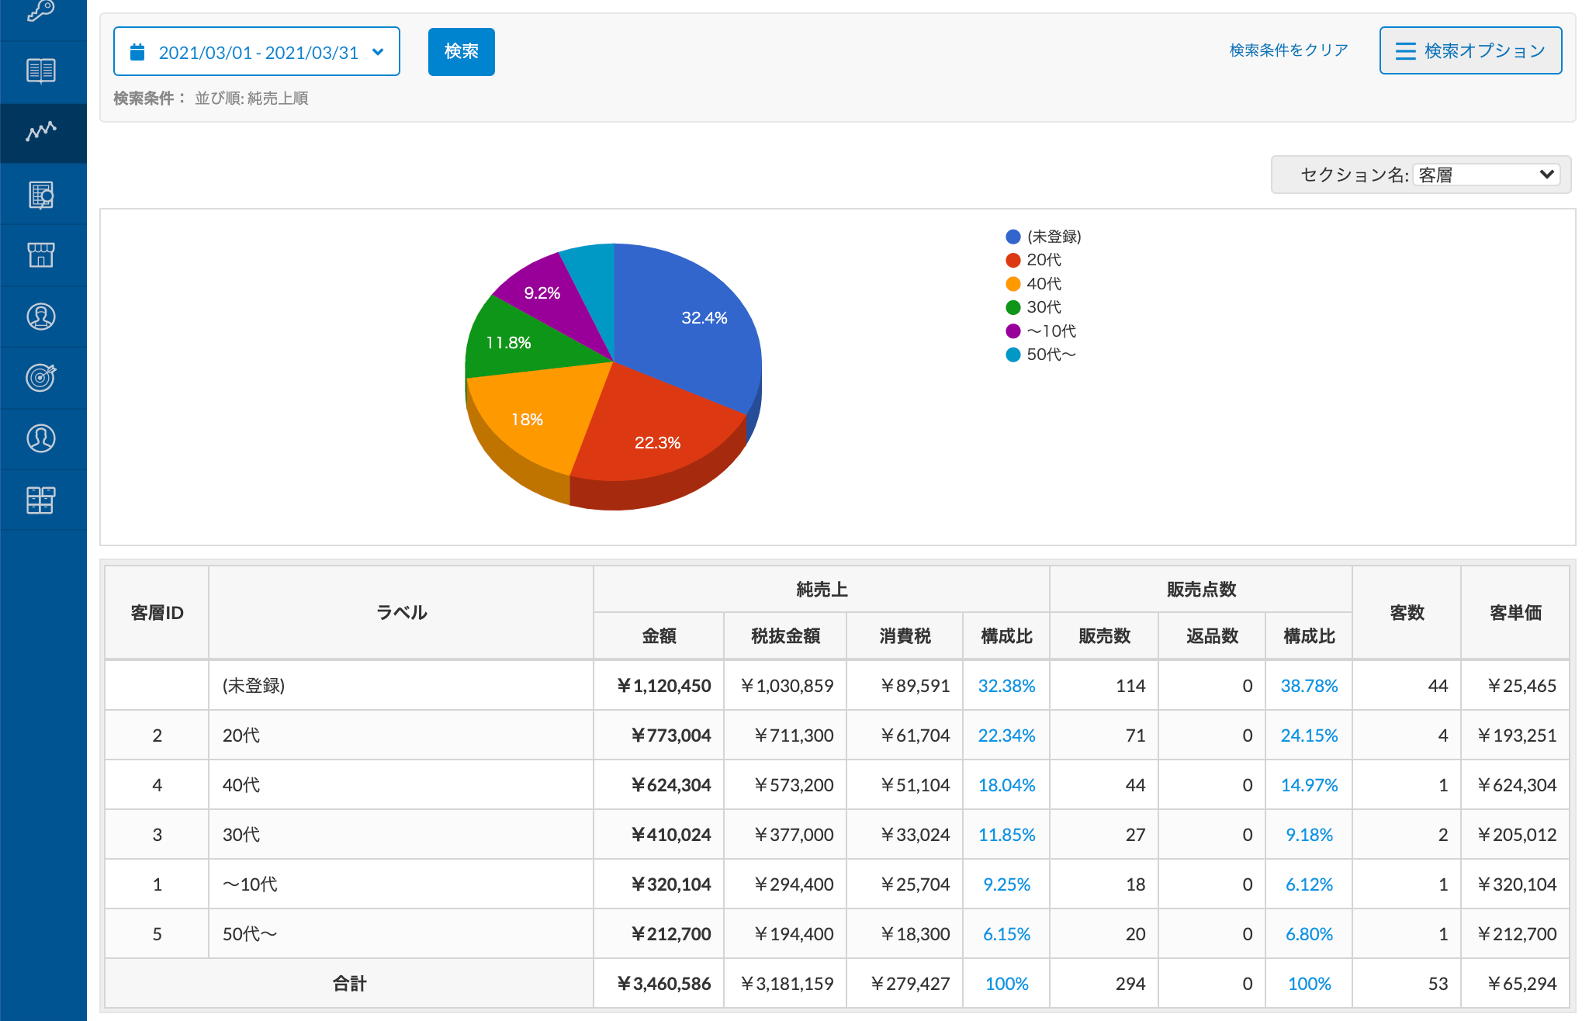This screenshot has width=1589, height=1021.
Task: Click the blue 検索 button
Action: coord(461,52)
